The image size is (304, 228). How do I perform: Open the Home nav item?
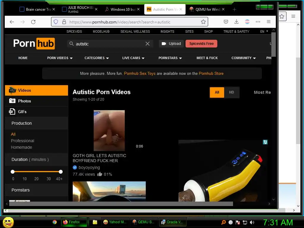tap(23, 58)
